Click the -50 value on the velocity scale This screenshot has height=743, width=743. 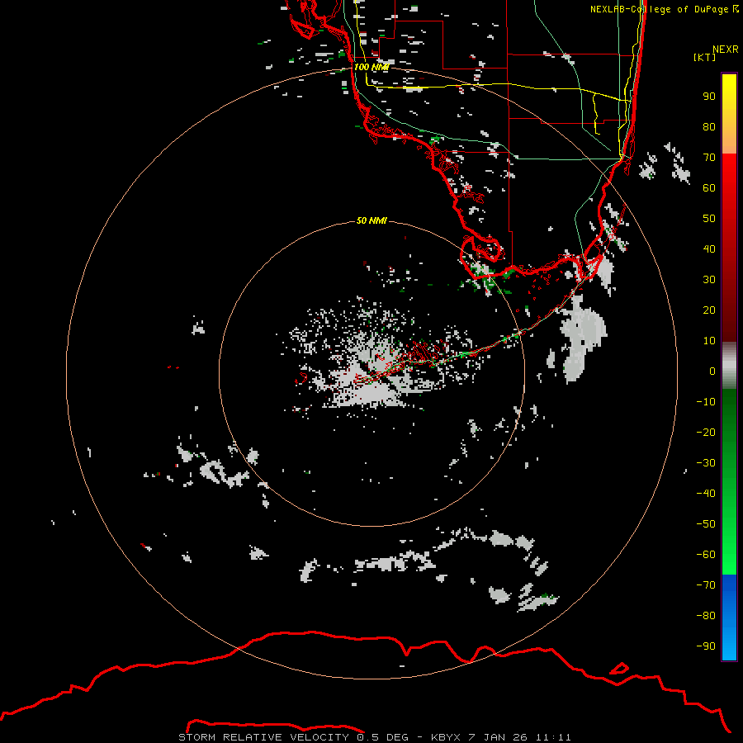click(x=706, y=524)
